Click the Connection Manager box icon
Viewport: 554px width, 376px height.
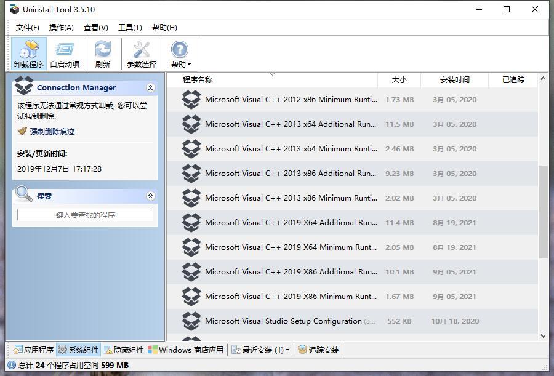tap(23, 86)
